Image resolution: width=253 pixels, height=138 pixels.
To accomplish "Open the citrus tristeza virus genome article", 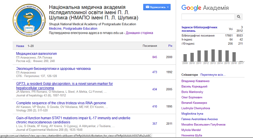I will point(61,103).
